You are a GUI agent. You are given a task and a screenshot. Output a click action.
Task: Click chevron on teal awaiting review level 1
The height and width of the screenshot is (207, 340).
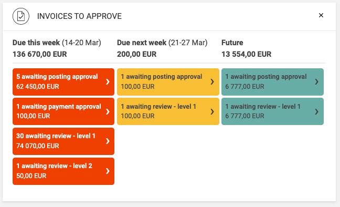316,111
